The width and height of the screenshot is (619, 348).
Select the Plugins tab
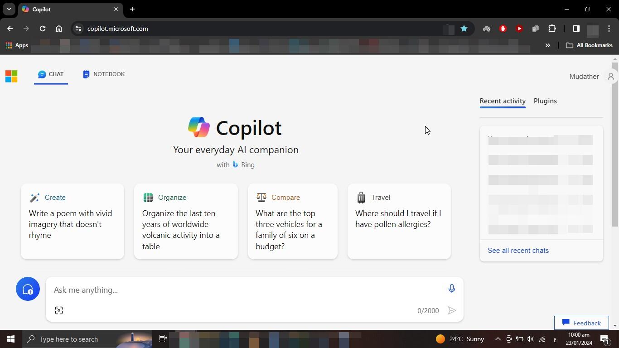[545, 101]
